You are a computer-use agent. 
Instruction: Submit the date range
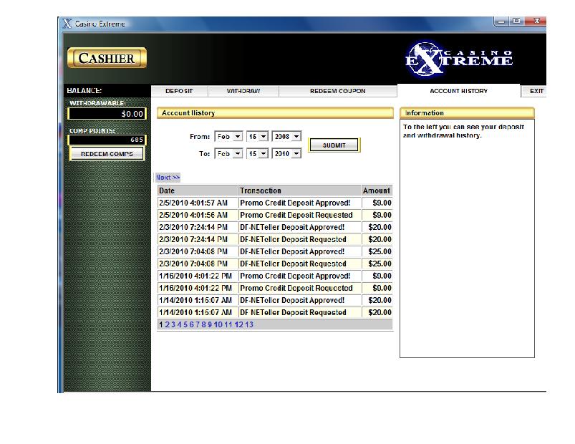334,145
